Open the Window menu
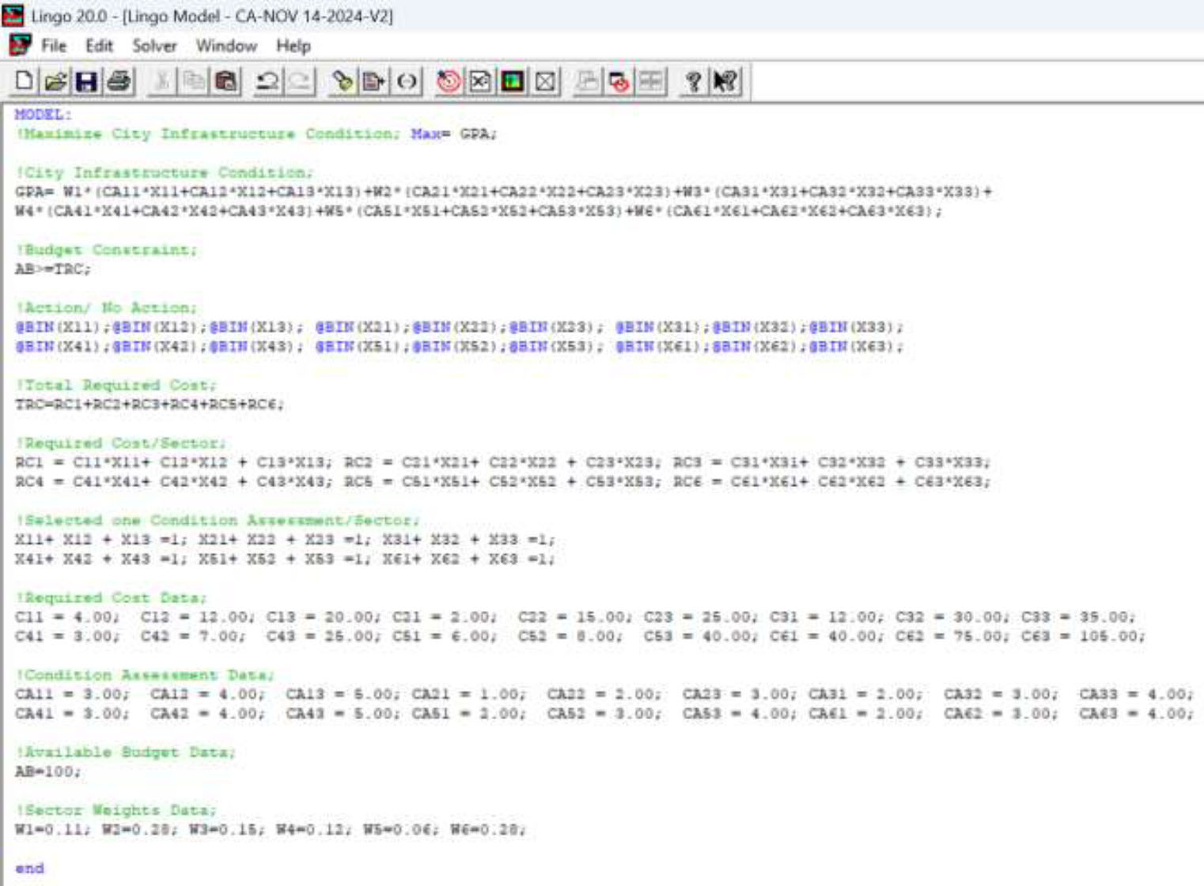This screenshot has width=1204, height=886. tap(226, 46)
